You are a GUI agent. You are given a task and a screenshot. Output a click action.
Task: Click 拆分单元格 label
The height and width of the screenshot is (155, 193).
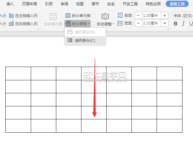pos(81,16)
